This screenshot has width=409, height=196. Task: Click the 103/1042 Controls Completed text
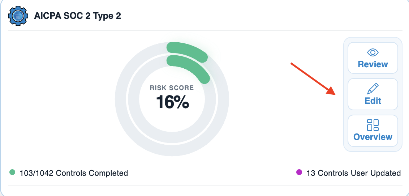pyautogui.click(x=74, y=173)
